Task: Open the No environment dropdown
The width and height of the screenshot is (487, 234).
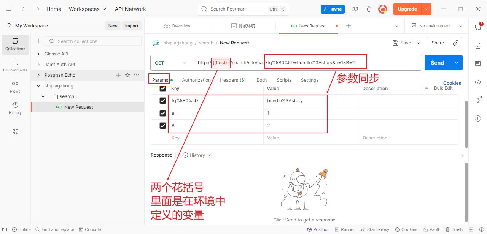Action: click(436, 26)
